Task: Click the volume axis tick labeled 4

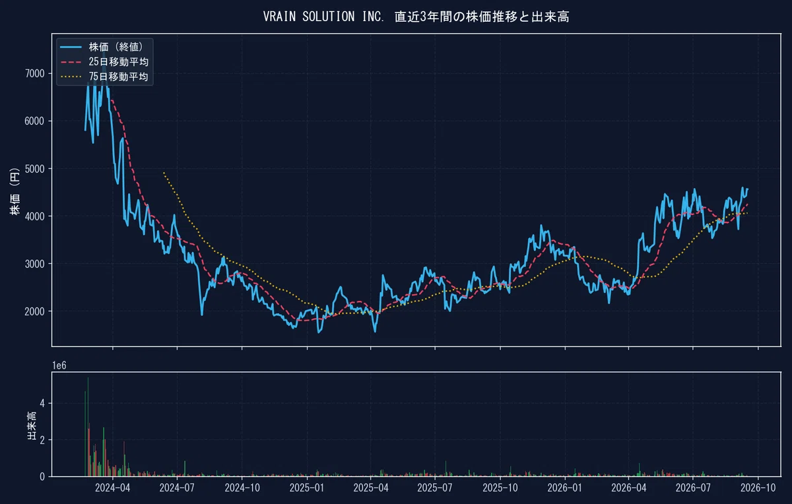Action: tap(42, 403)
